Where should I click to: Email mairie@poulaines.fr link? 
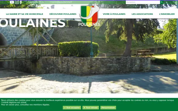click(x=61, y=2)
